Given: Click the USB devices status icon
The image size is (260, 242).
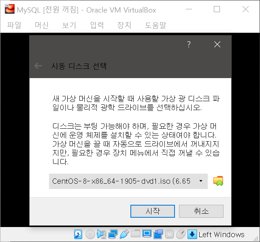Looking at the screenshot, I should [x=124, y=234].
